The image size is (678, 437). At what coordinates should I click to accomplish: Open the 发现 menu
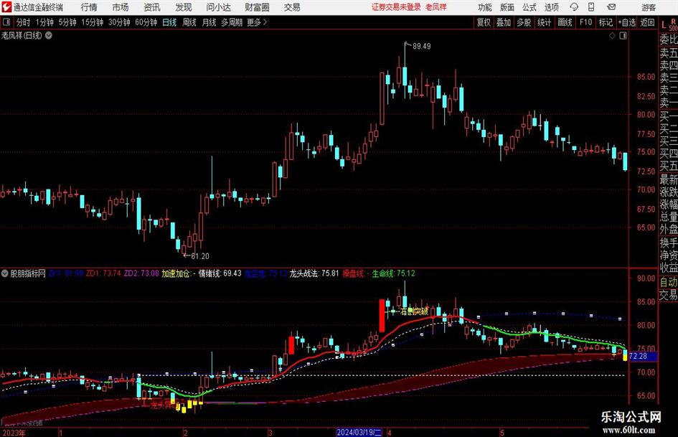(184, 7)
